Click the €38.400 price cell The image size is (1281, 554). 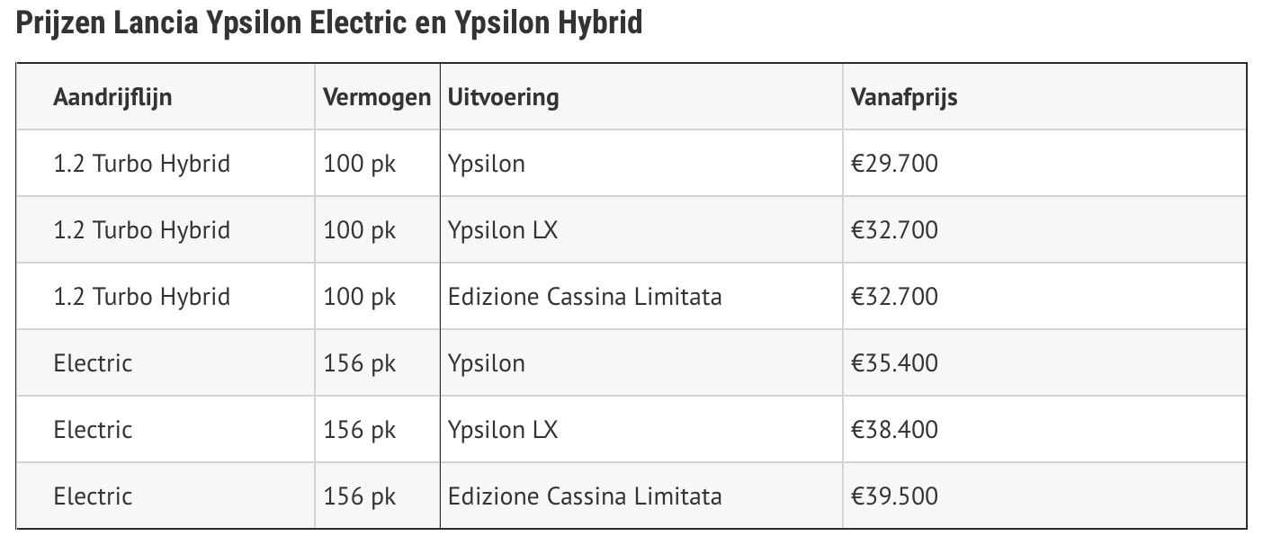[x=894, y=430]
